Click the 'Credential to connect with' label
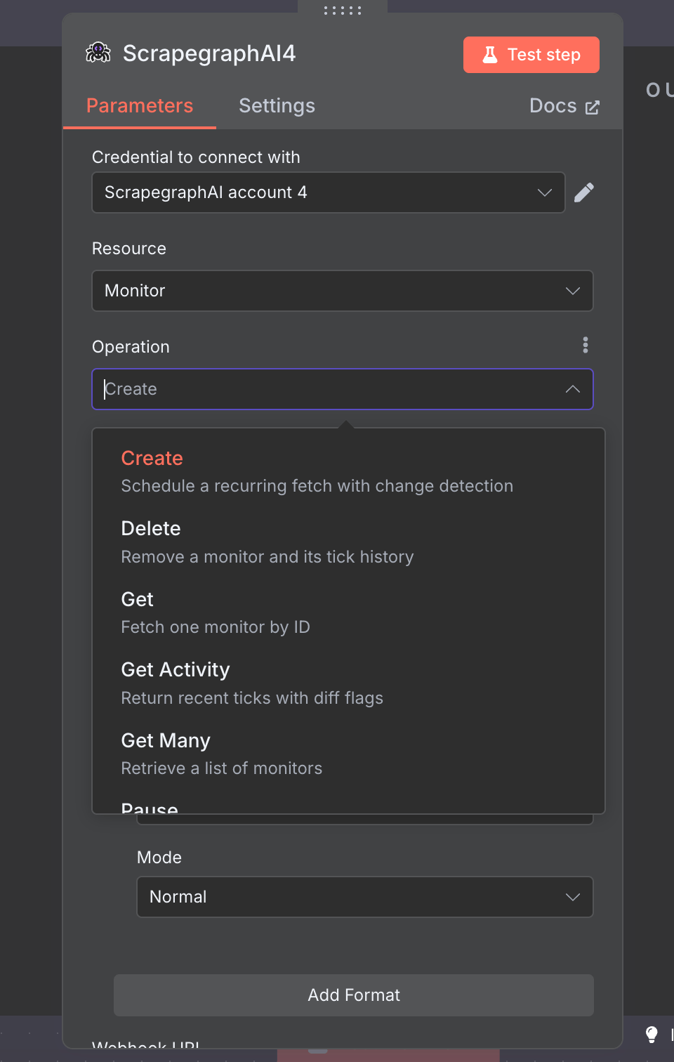Screen dimensions: 674x1062 tap(196, 157)
